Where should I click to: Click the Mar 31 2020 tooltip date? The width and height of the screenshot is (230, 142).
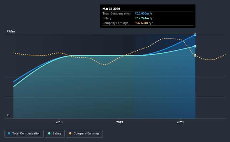pos(111,9)
